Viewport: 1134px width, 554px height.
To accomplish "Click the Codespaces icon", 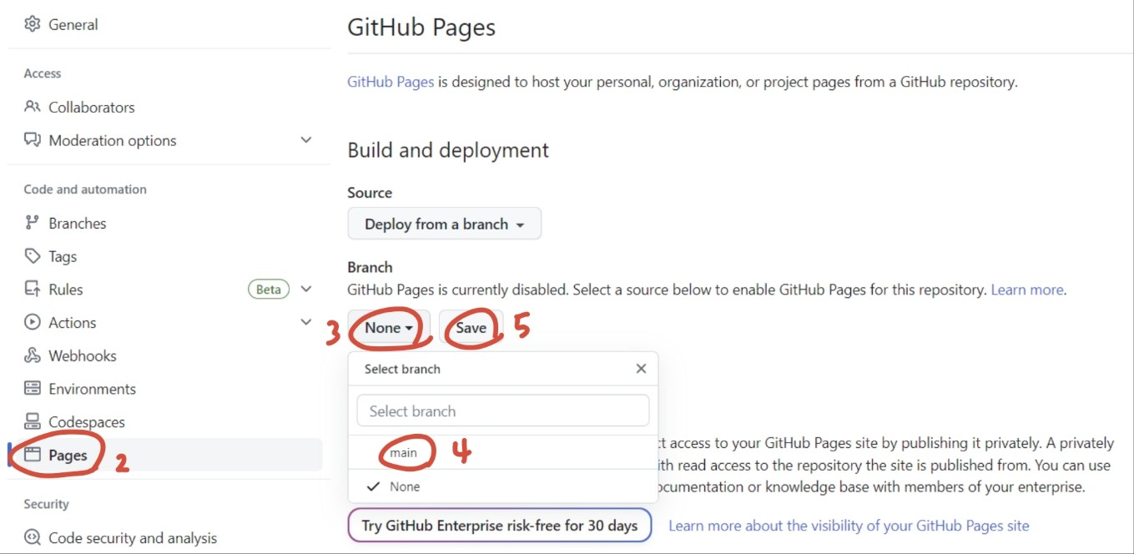I will tap(33, 421).
